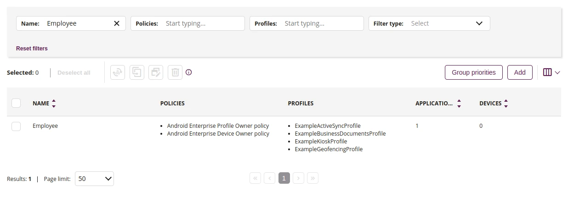Click the copy group icon
Image resolution: width=568 pixels, height=197 pixels.
pos(137,72)
